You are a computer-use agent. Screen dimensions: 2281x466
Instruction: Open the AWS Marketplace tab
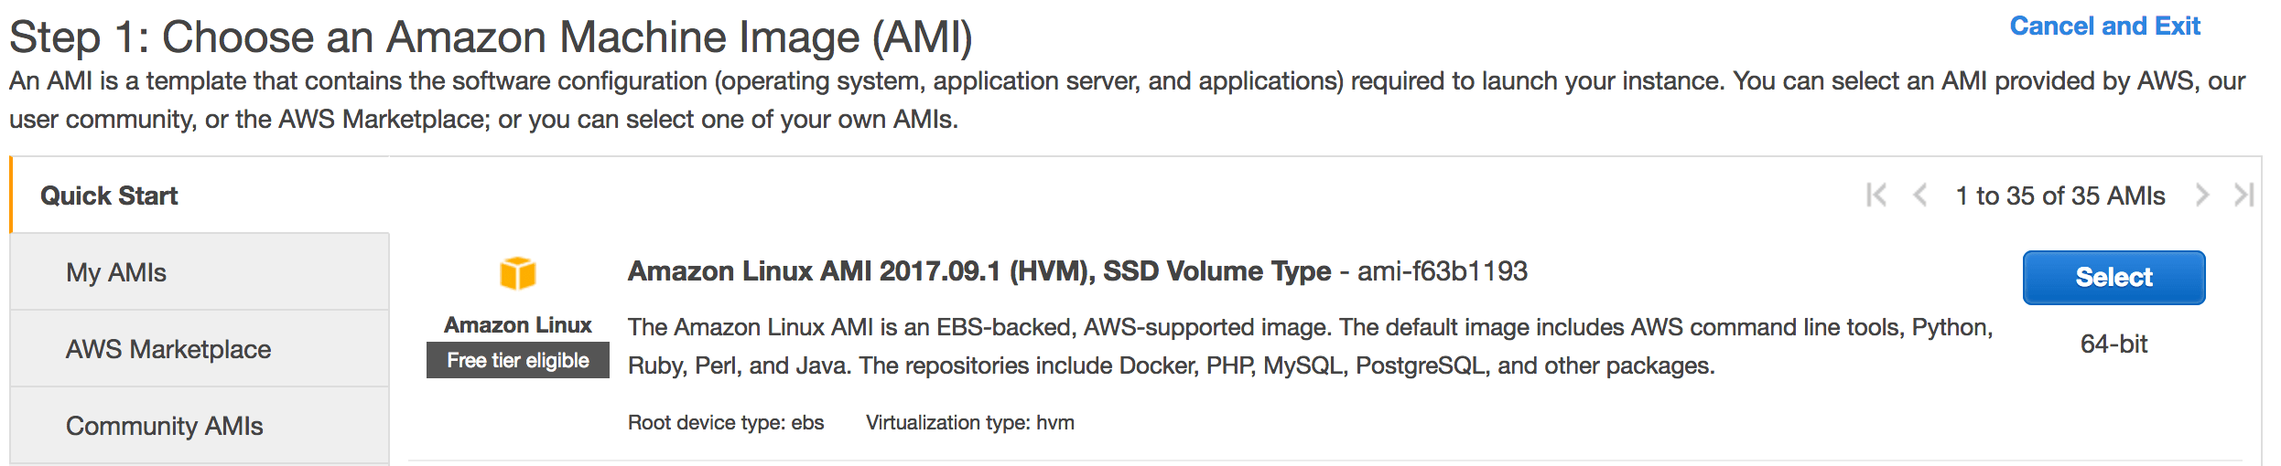coord(168,349)
